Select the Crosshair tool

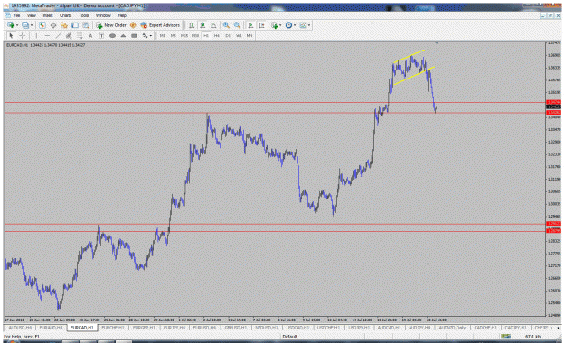(x=22, y=35)
